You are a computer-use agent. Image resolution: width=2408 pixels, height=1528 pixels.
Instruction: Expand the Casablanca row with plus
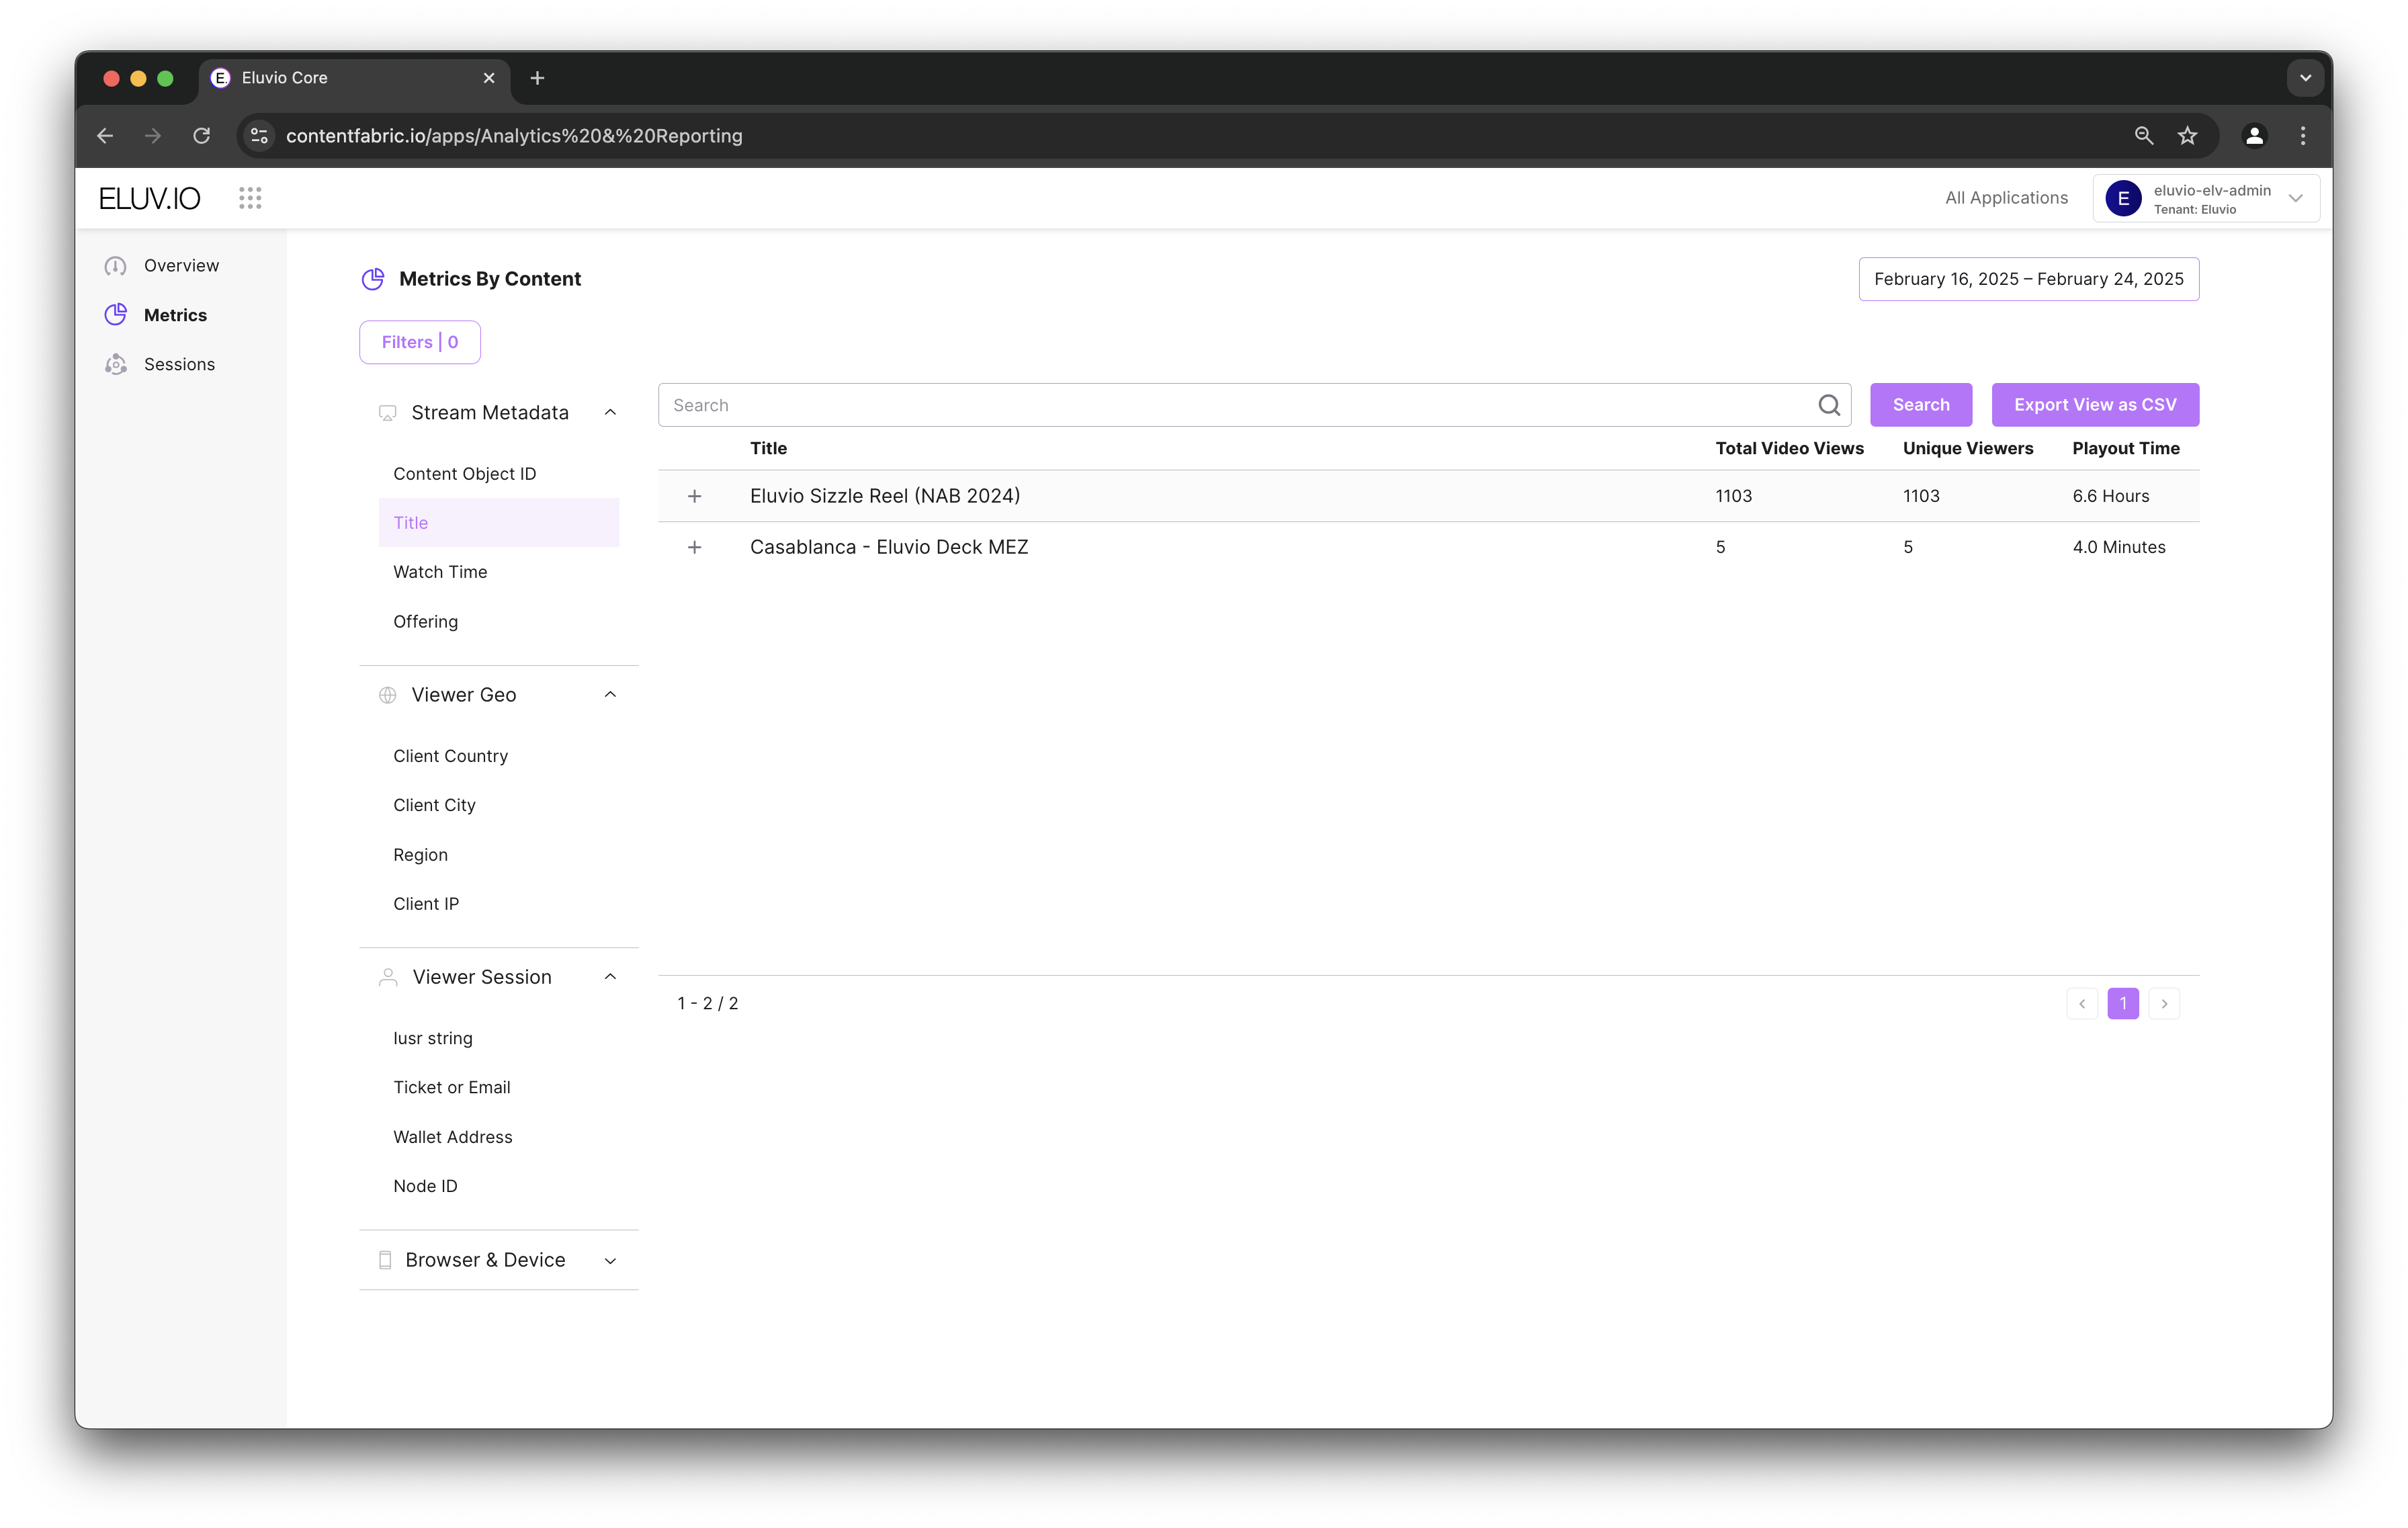click(694, 547)
